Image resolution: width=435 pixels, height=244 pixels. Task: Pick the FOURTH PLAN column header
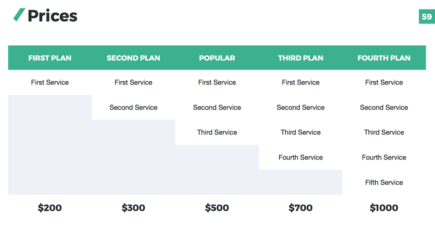[384, 58]
